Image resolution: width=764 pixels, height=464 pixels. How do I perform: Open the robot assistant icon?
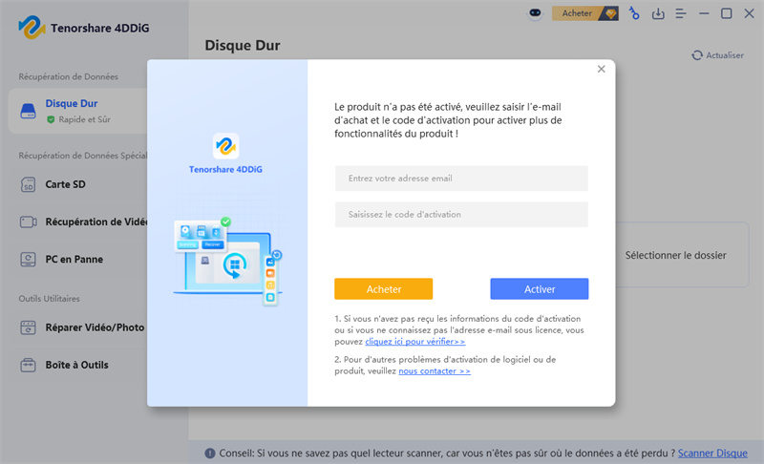coord(535,13)
